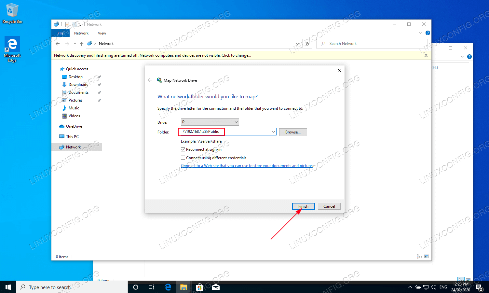Click the ENG language indicator
The width and height of the screenshot is (489, 293).
(443, 287)
